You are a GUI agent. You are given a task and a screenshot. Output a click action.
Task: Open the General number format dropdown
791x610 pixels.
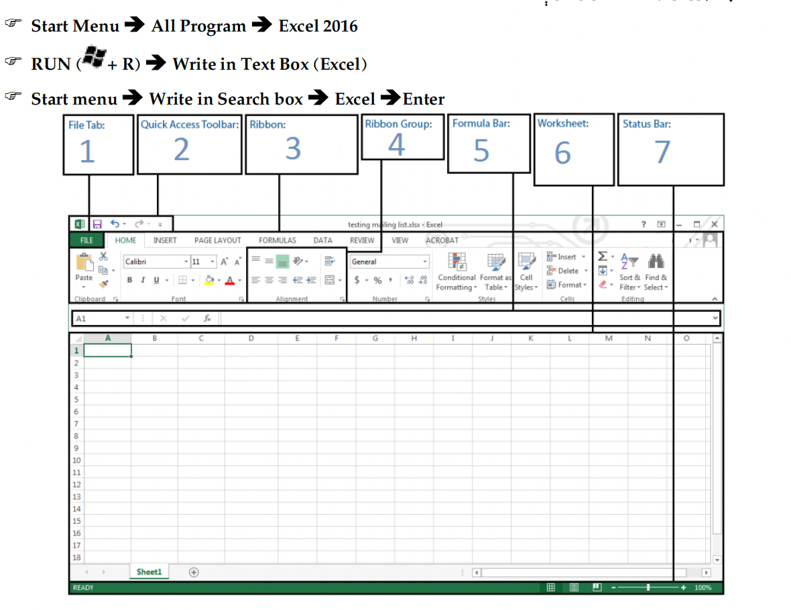pyautogui.click(x=425, y=261)
